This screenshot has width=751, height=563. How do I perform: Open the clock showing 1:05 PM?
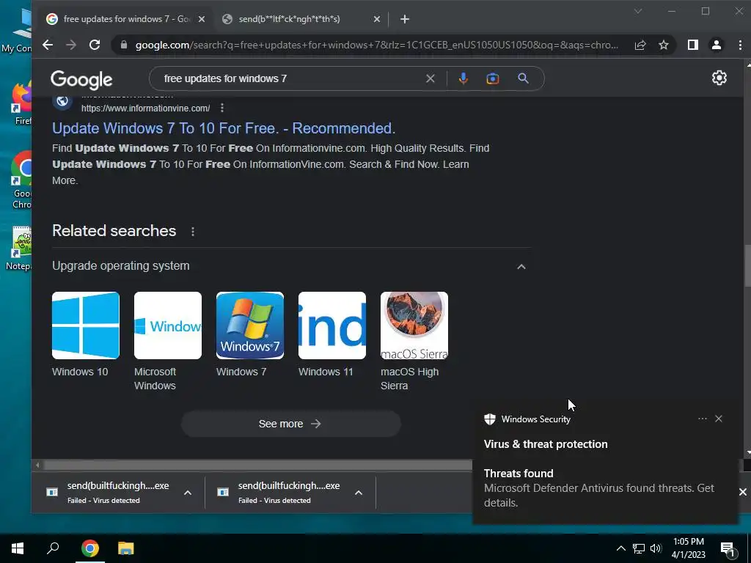click(x=688, y=548)
